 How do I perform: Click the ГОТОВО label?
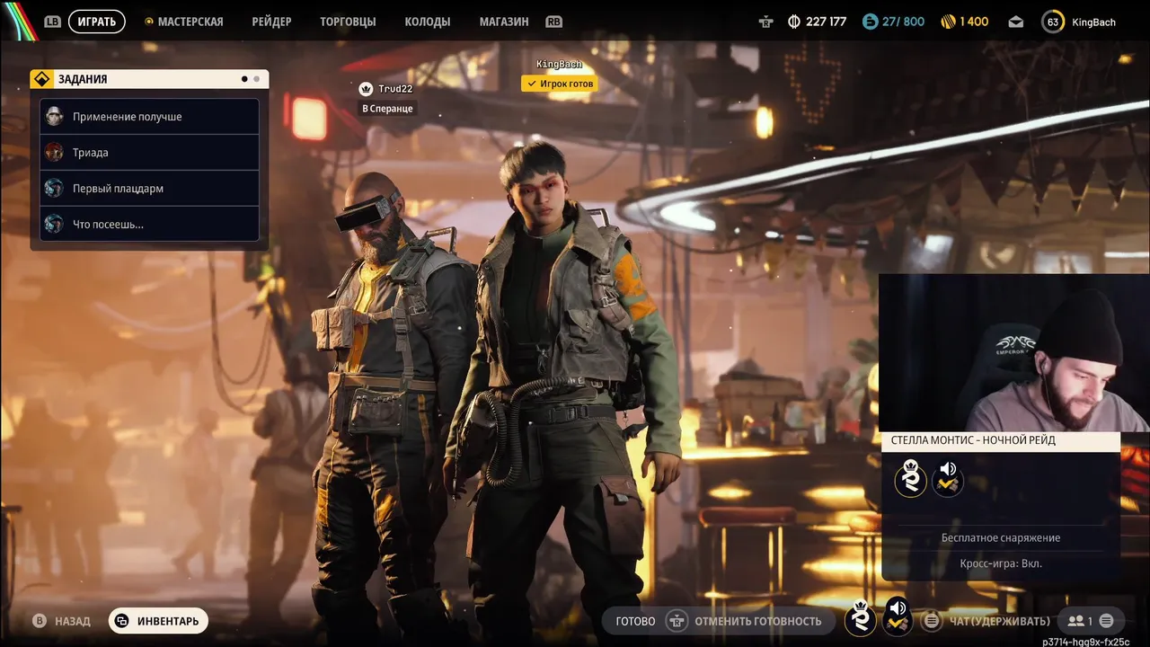coord(635,621)
